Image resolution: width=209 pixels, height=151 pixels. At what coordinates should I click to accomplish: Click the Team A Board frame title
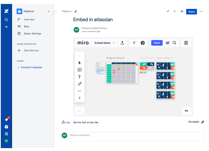pyautogui.click(x=164, y=58)
